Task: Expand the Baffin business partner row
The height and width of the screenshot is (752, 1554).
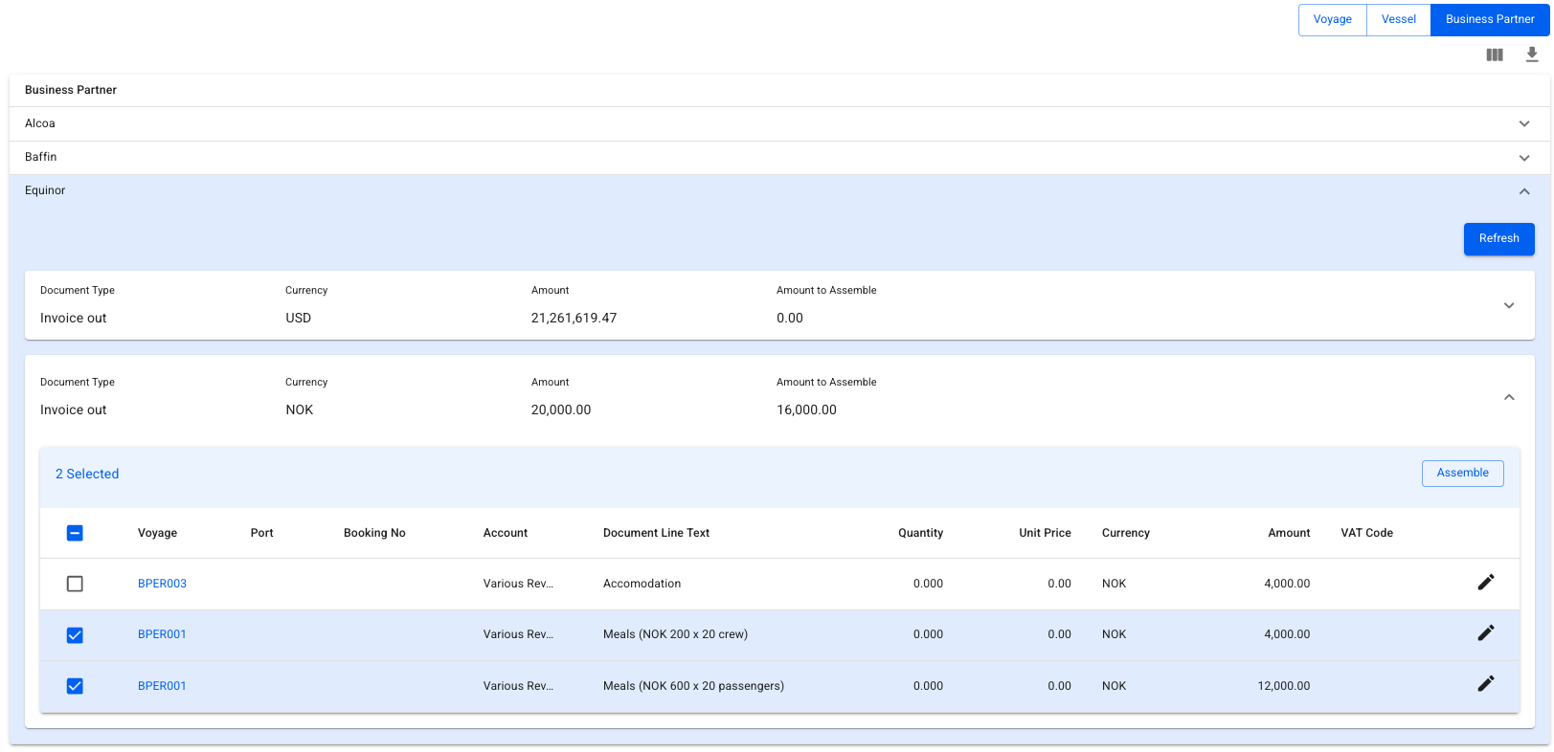Action: tap(1524, 158)
